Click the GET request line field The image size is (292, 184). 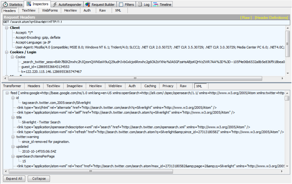[x=146, y=22]
